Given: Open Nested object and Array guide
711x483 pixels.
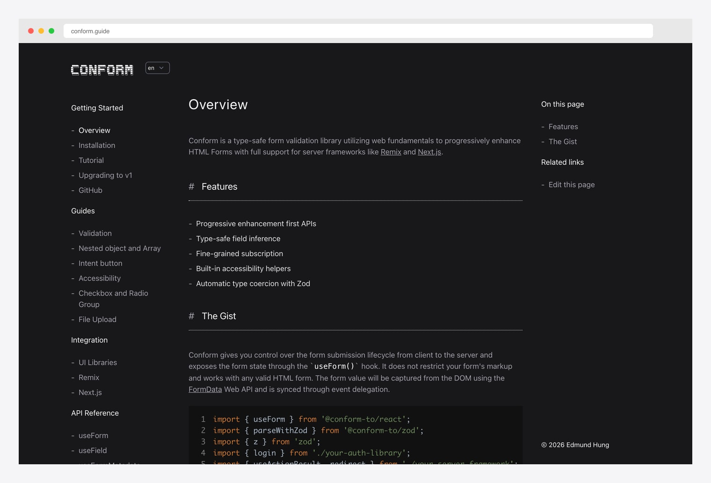Looking at the screenshot, I should pos(120,248).
